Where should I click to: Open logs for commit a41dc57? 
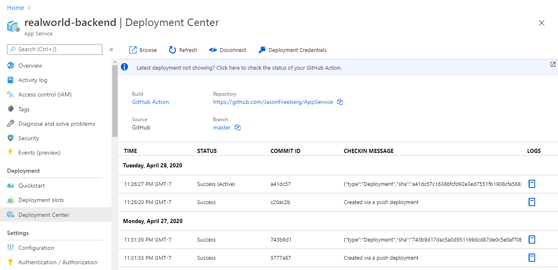[532, 183]
